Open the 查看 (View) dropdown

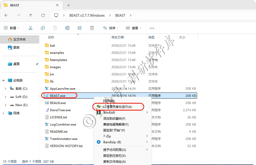[x=134, y=28]
